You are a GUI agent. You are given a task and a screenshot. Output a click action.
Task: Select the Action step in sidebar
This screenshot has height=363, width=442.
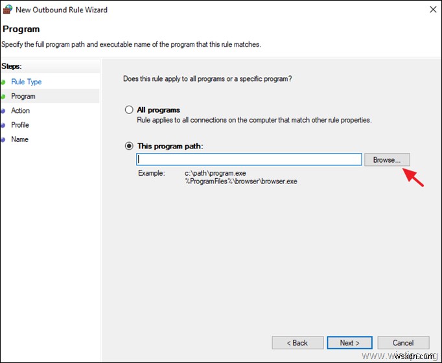click(x=20, y=110)
